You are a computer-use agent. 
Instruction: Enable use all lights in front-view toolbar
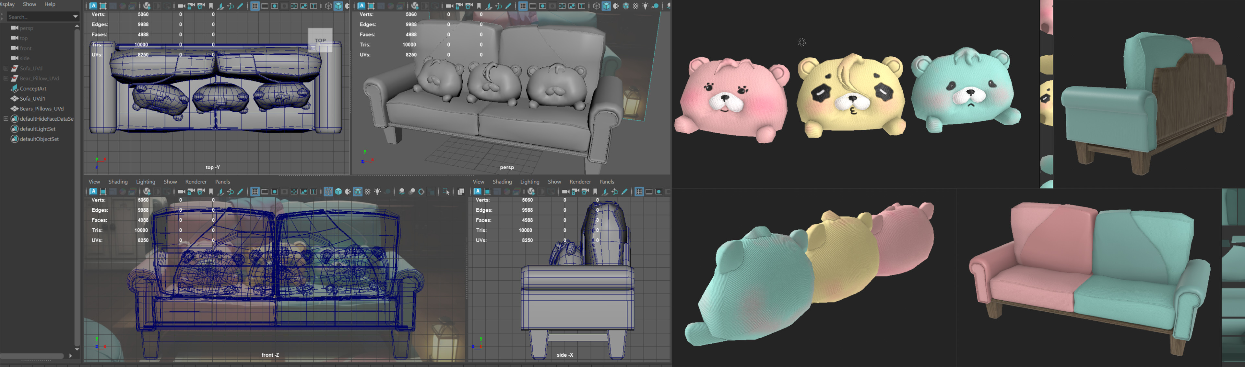pyautogui.click(x=377, y=192)
